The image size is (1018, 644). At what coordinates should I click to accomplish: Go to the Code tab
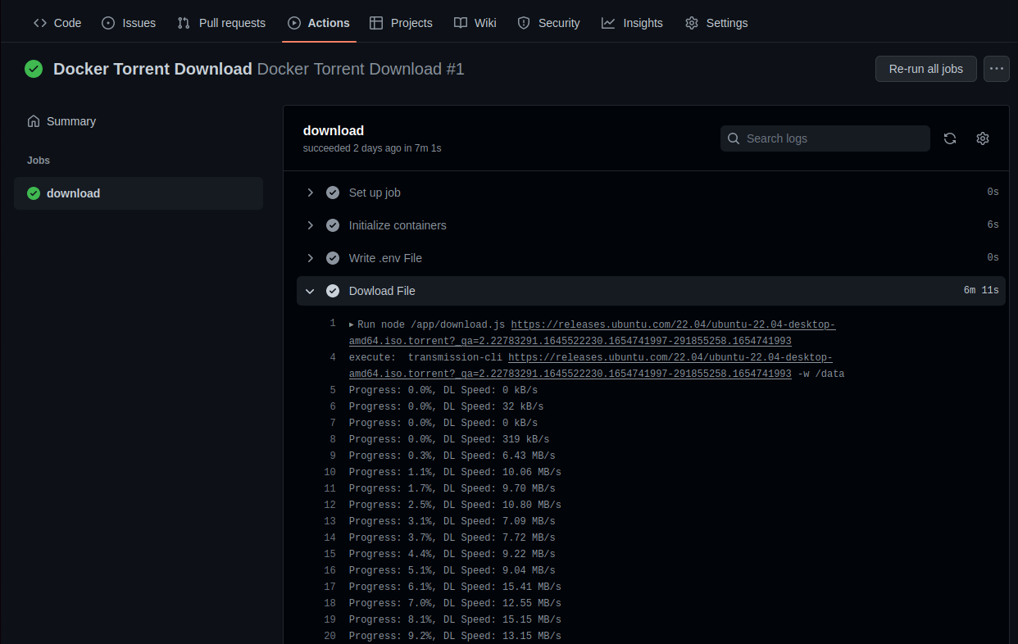click(x=57, y=23)
